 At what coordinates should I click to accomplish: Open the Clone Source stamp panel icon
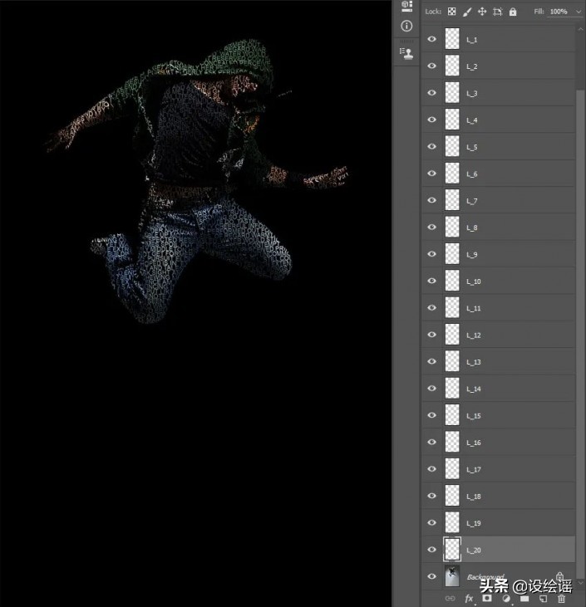[406, 52]
